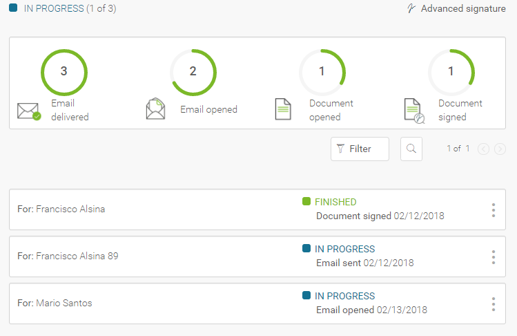Click the Document opened page icon

click(283, 109)
